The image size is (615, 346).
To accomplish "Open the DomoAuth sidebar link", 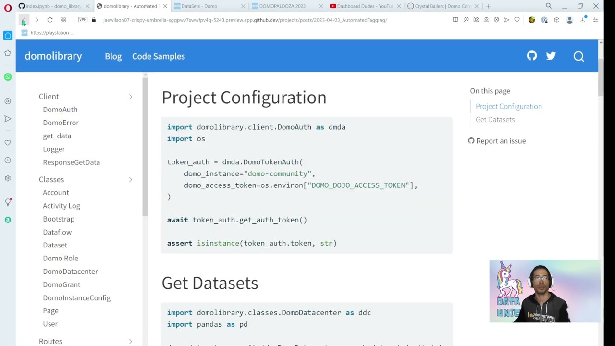I will point(60,110).
